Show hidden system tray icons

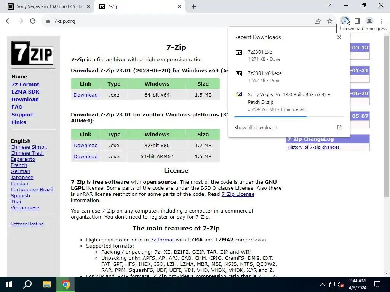(x=322, y=284)
